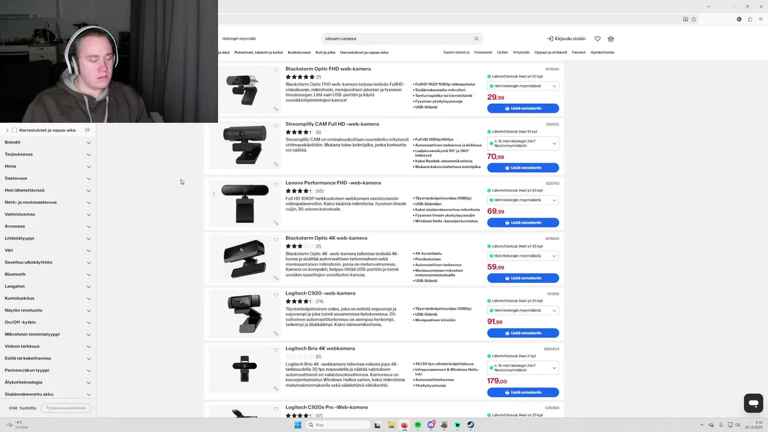Expand the Liitäntätyyppi filter
The image size is (768, 432).
pyautogui.click(x=48, y=238)
